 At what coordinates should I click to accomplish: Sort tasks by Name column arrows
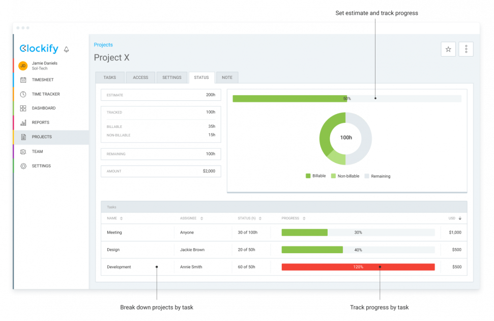coord(121,219)
